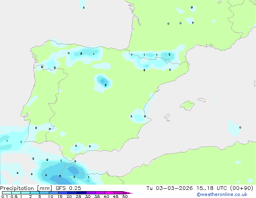Pick the 30–35 mm purple legend swatch
This screenshot has width=256, height=198.
tap(91, 193)
